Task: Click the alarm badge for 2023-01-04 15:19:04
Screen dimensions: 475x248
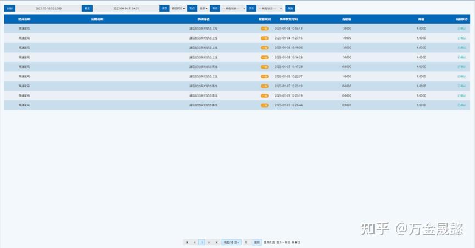Action: [x=265, y=48]
